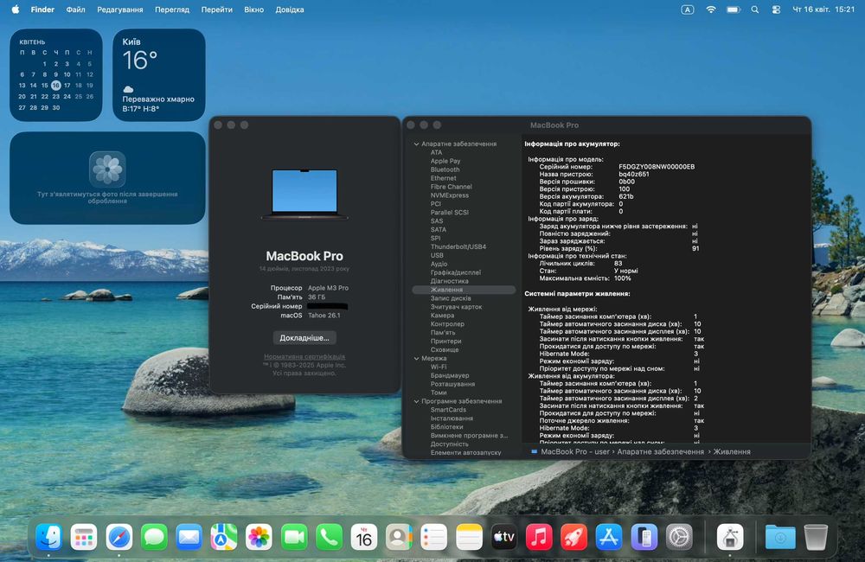Open the Перейти menu
Screen dimensions: 865x562
tap(217, 10)
